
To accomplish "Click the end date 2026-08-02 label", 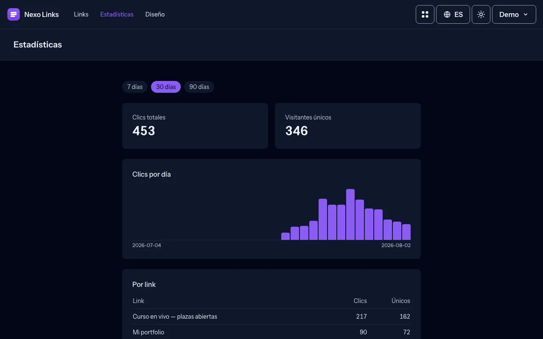I will tap(396, 245).
